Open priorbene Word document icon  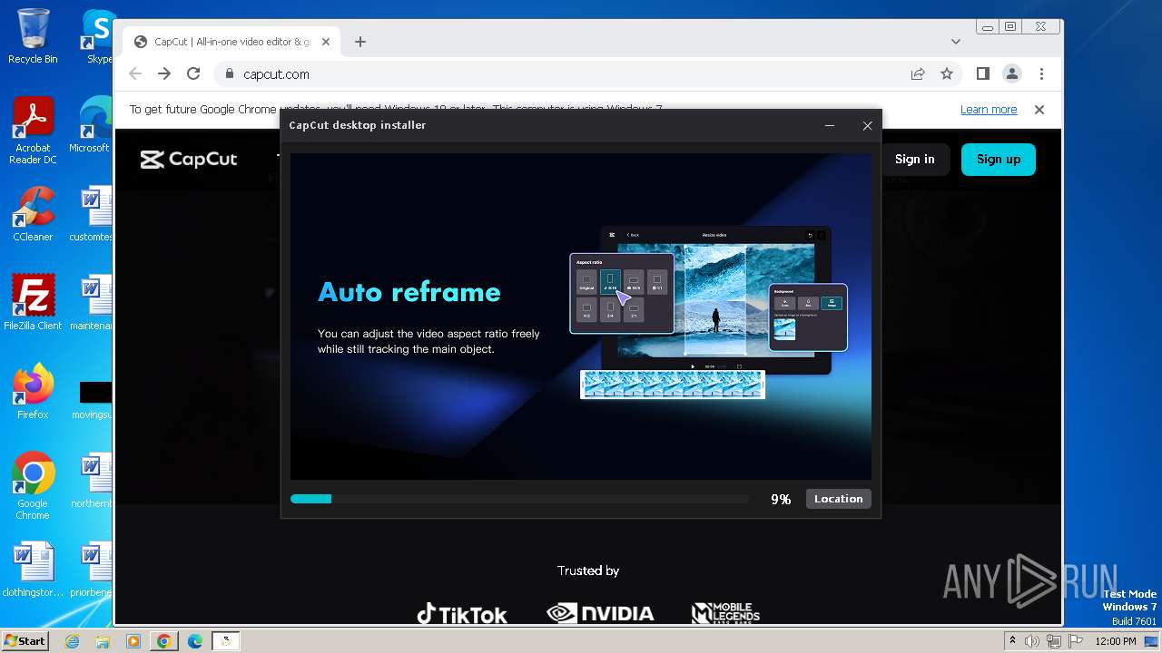93,570
